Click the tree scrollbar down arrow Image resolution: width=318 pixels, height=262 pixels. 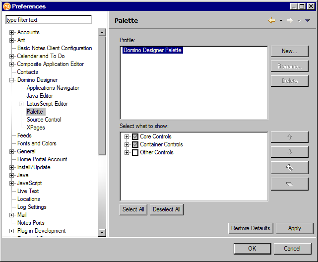pos(102,233)
